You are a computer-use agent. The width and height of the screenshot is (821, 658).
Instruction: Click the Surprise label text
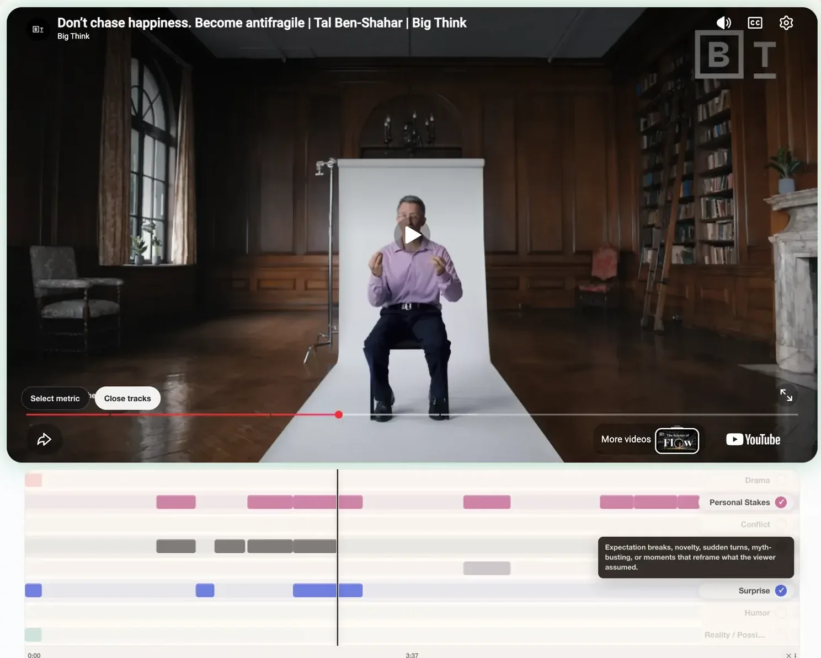[754, 590]
